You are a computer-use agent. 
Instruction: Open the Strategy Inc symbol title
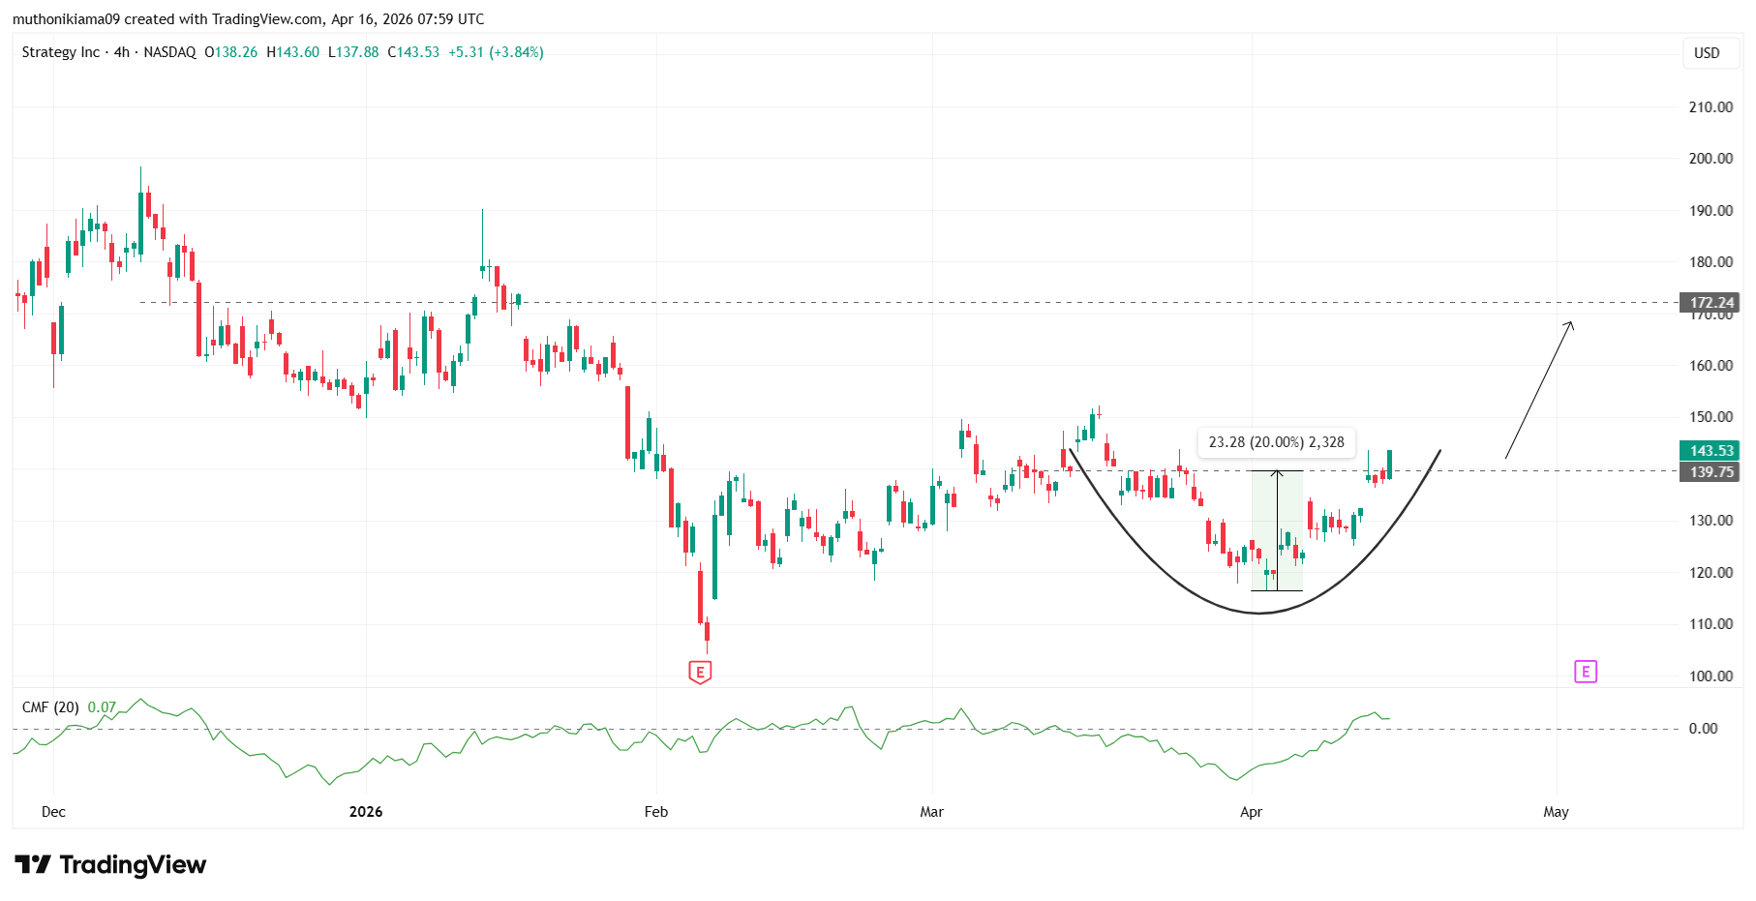[61, 52]
